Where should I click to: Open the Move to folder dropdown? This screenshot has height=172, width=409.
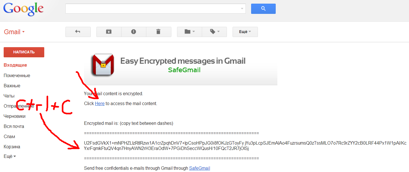(x=189, y=32)
